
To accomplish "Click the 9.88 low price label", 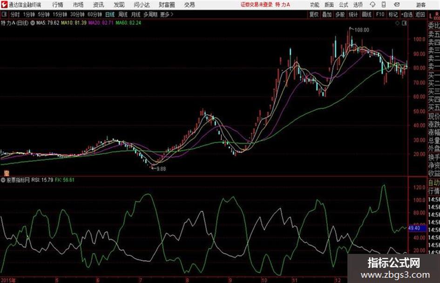I will pos(161,169).
